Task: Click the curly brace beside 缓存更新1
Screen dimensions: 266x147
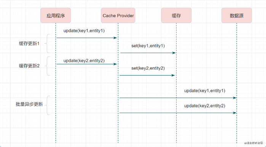Action: [x=47, y=44]
